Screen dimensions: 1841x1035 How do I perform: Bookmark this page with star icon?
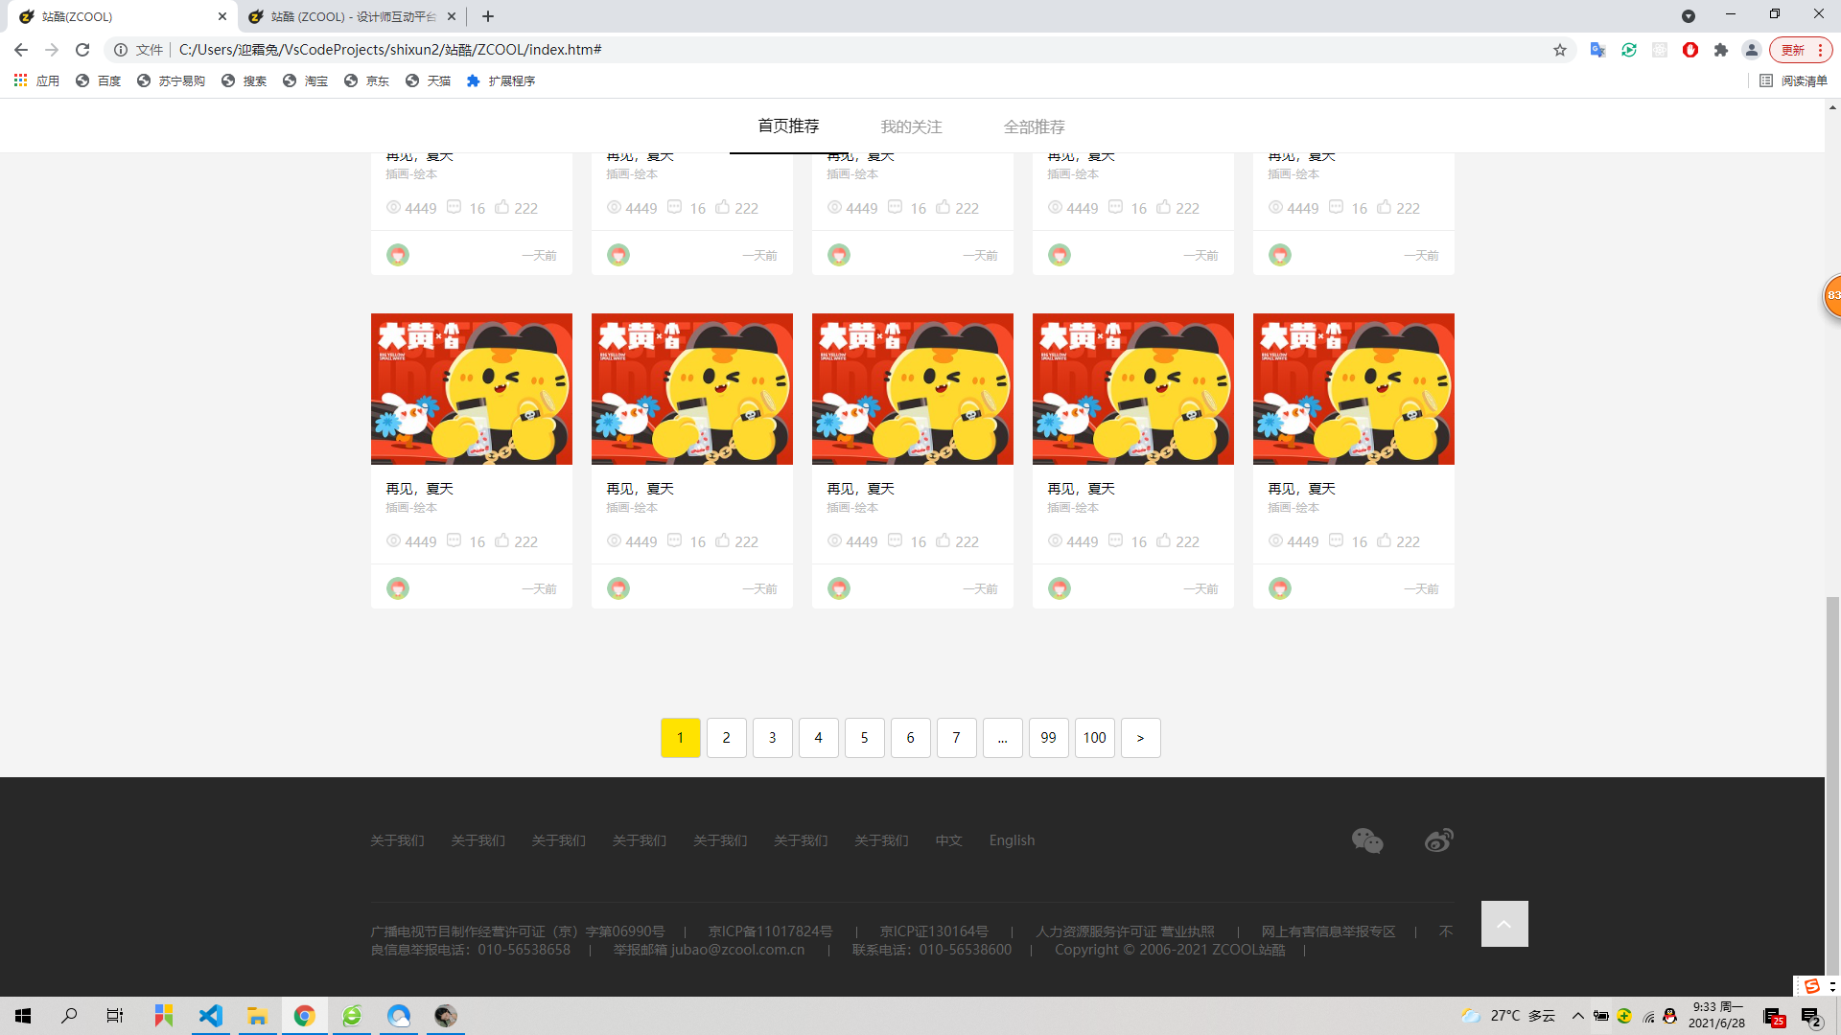(x=1560, y=50)
